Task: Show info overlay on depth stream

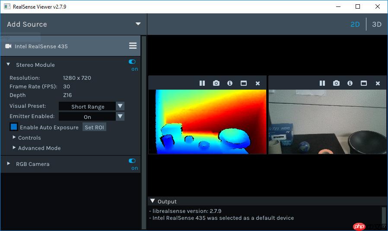Action: click(230, 83)
